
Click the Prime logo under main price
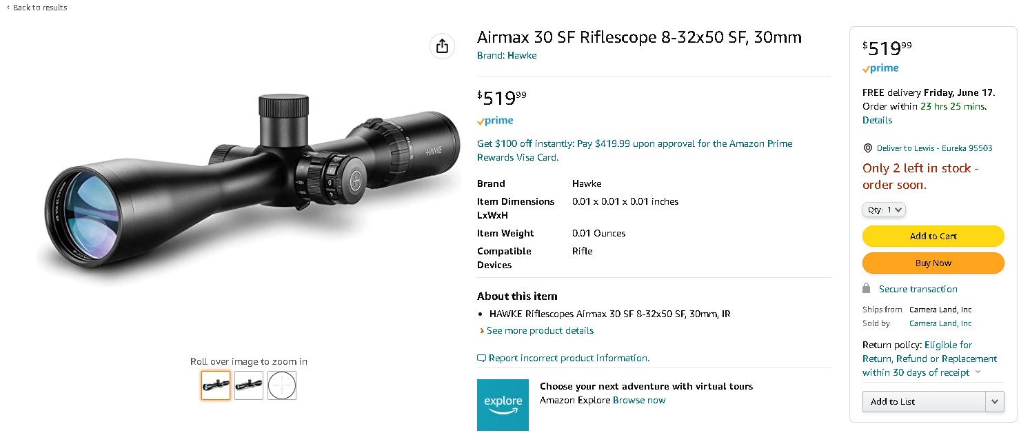(x=495, y=121)
